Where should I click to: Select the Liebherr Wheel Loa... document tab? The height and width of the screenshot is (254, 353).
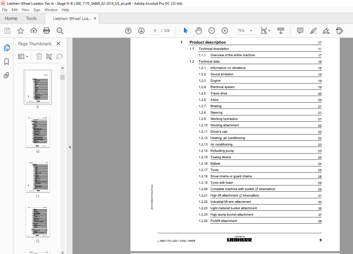click(72, 19)
